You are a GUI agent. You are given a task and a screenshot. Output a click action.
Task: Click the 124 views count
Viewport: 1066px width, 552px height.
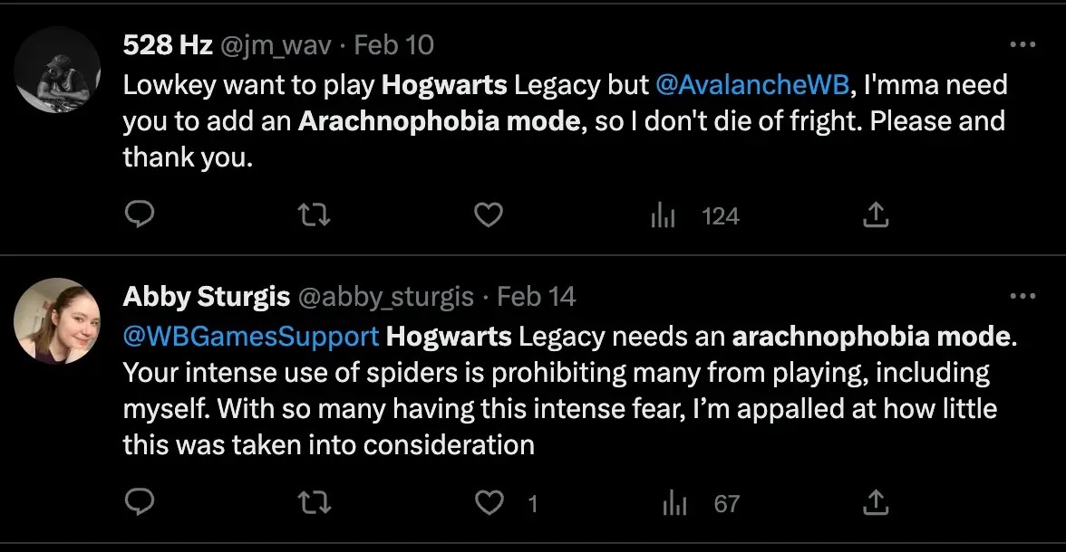(720, 215)
